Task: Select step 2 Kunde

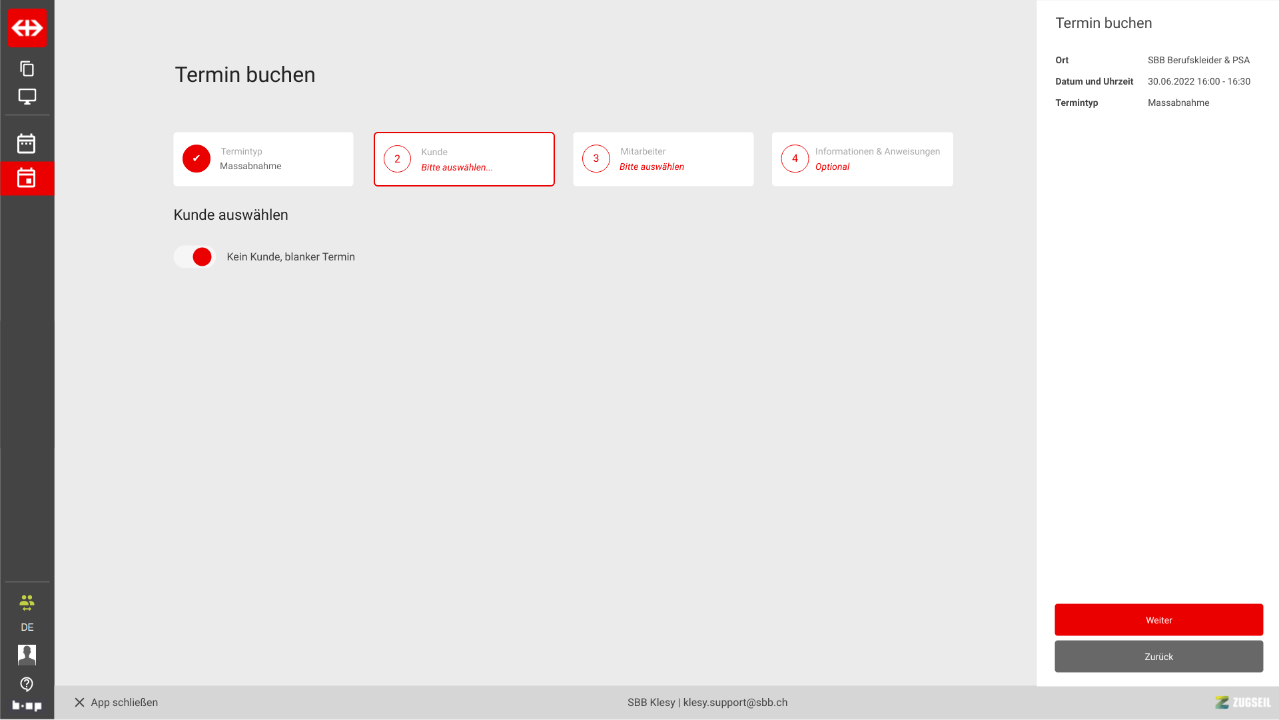Action: pyautogui.click(x=464, y=159)
